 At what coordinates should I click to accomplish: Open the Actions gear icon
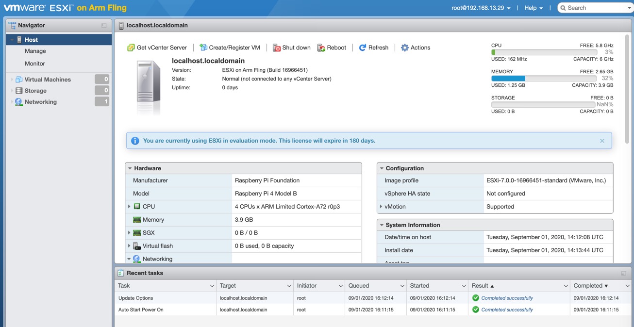pyautogui.click(x=404, y=48)
